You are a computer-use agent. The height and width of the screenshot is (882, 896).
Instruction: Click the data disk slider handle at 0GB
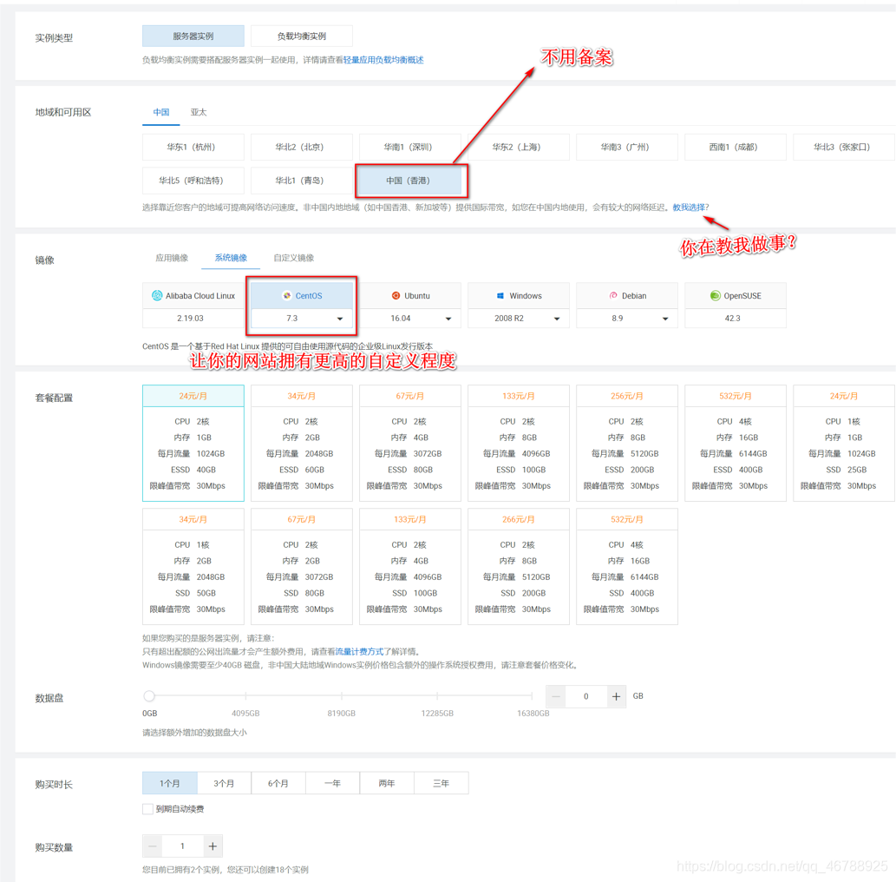tap(149, 695)
